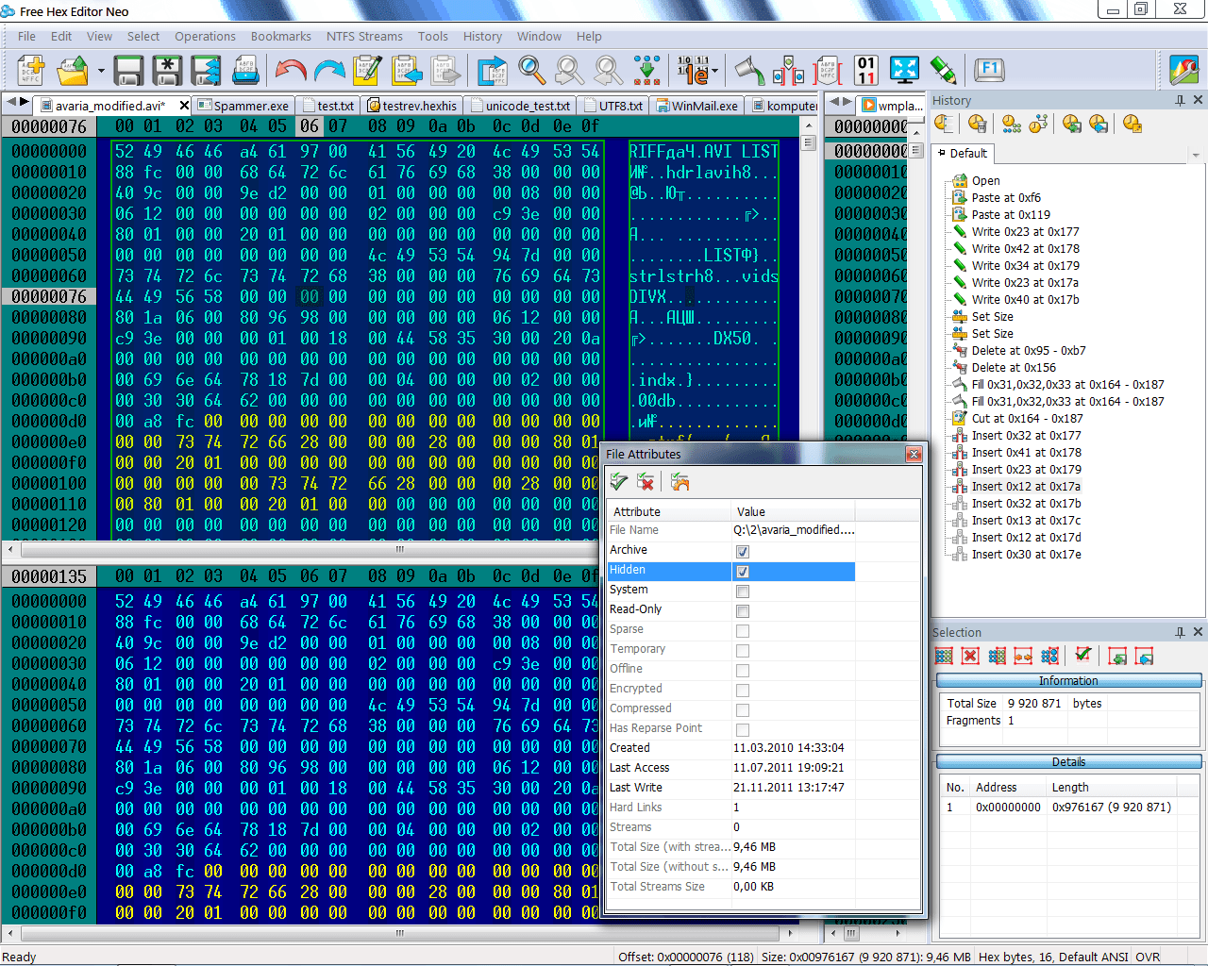Pin the Selection panel with pushpin
The height and width of the screenshot is (966, 1208).
click(x=1180, y=632)
